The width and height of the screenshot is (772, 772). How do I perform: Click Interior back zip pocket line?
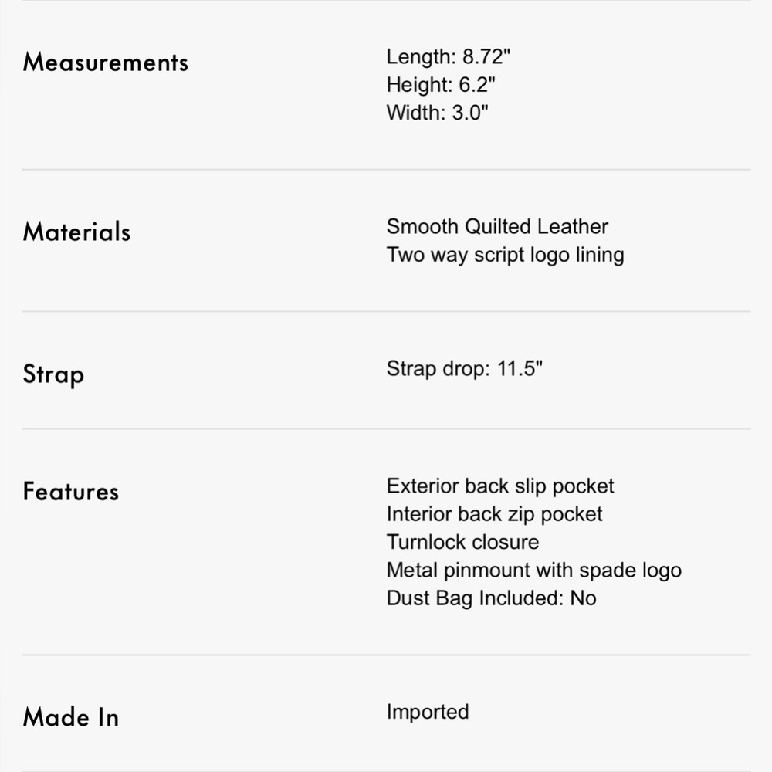coord(494,514)
